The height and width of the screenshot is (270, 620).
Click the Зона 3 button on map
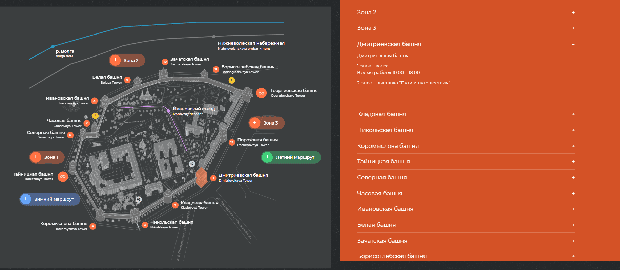tap(266, 123)
